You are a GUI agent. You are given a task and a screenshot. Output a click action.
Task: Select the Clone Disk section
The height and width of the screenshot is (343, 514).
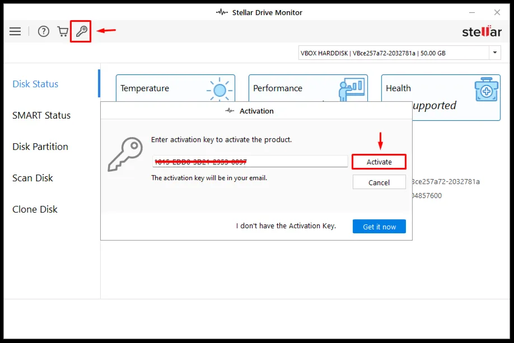click(35, 209)
